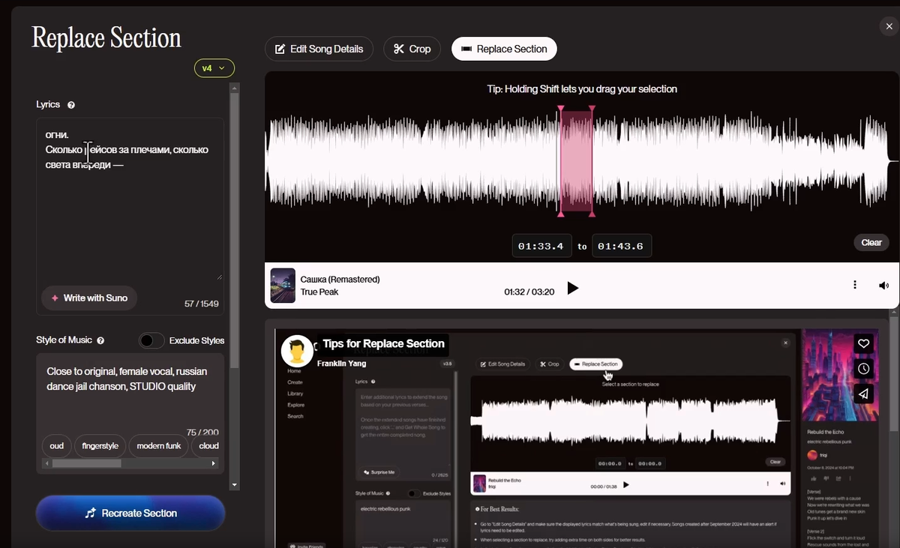The image size is (900, 548).
Task: Click the Clear selection button
Action: (871, 242)
